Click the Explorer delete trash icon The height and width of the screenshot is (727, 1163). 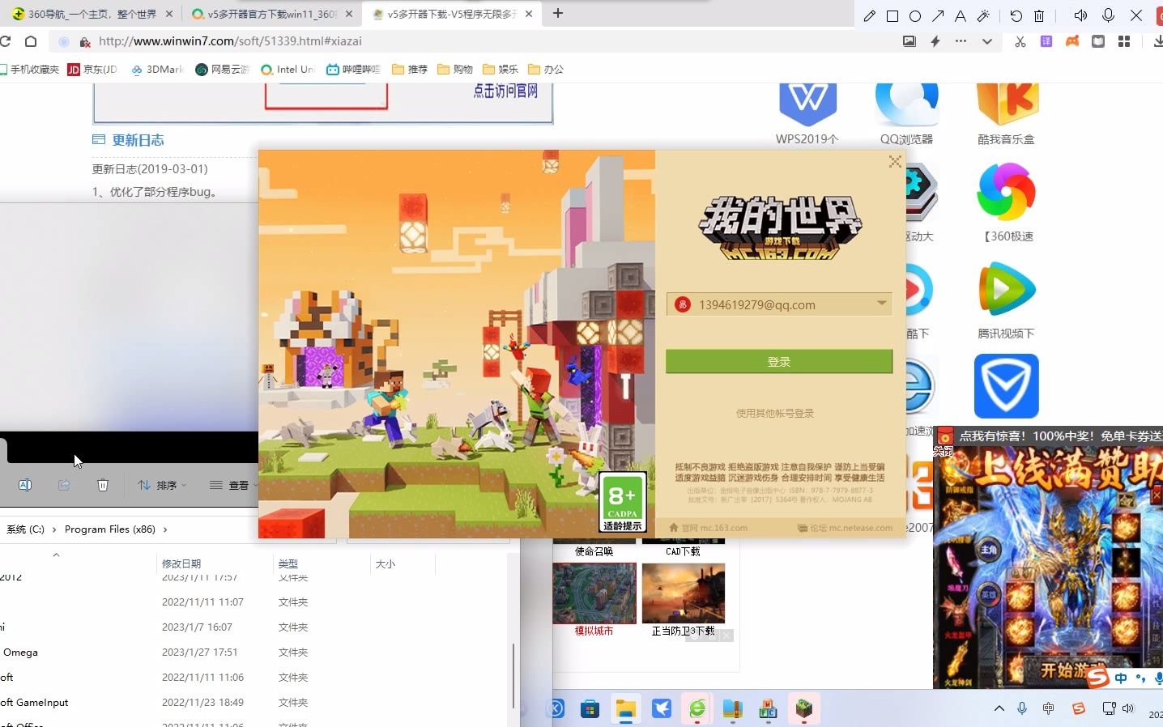click(x=103, y=485)
